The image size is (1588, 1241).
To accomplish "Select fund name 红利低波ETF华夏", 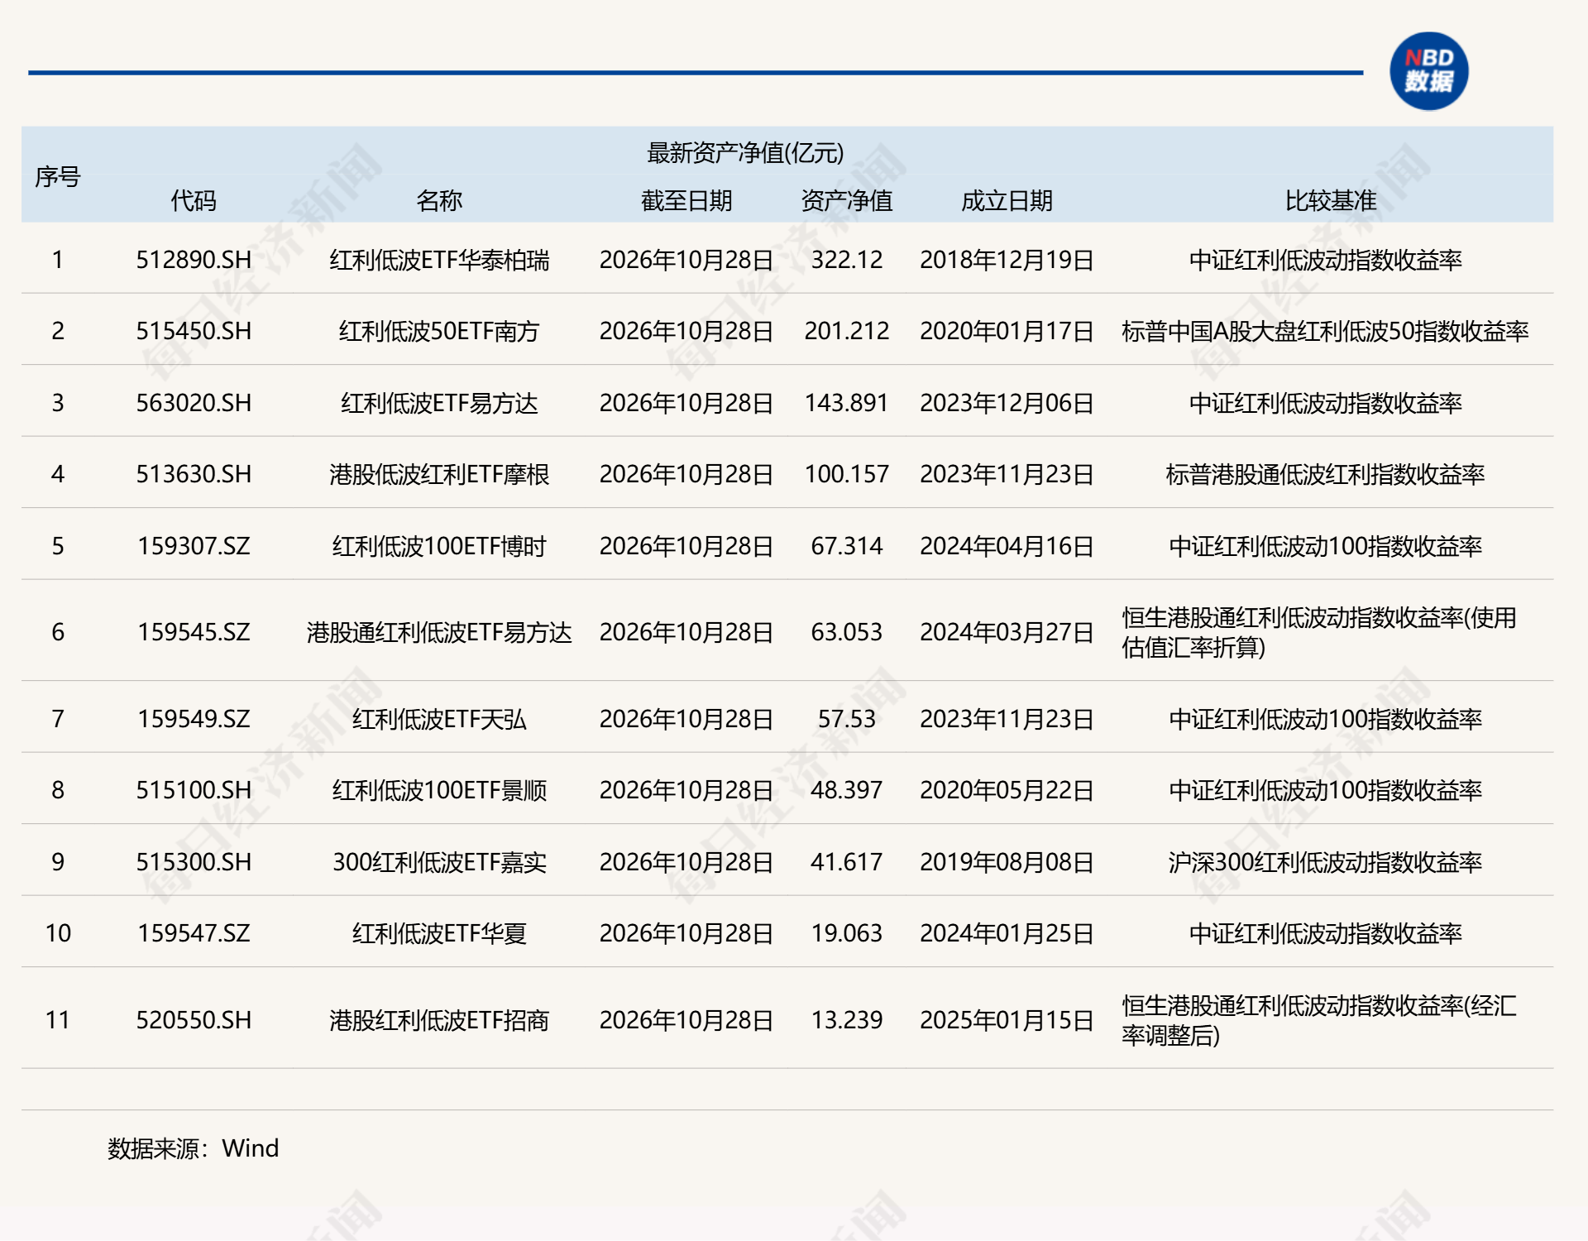I will click(439, 933).
